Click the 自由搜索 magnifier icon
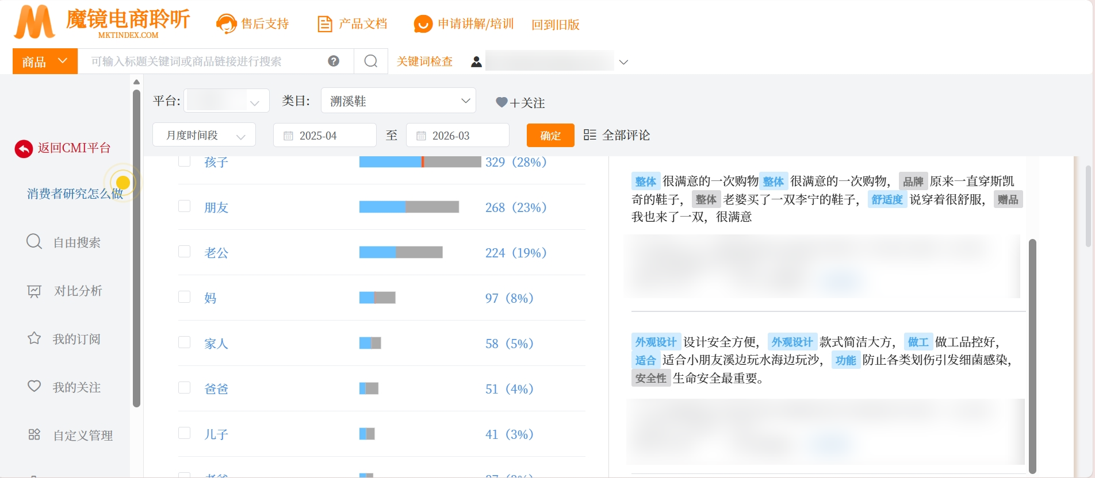This screenshot has width=1095, height=478. [34, 241]
